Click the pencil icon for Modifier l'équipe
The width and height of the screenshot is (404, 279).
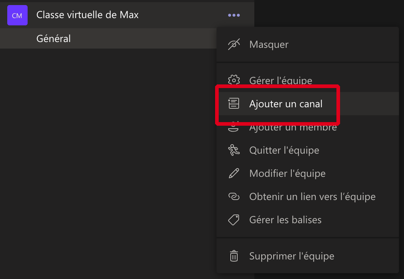click(x=234, y=174)
